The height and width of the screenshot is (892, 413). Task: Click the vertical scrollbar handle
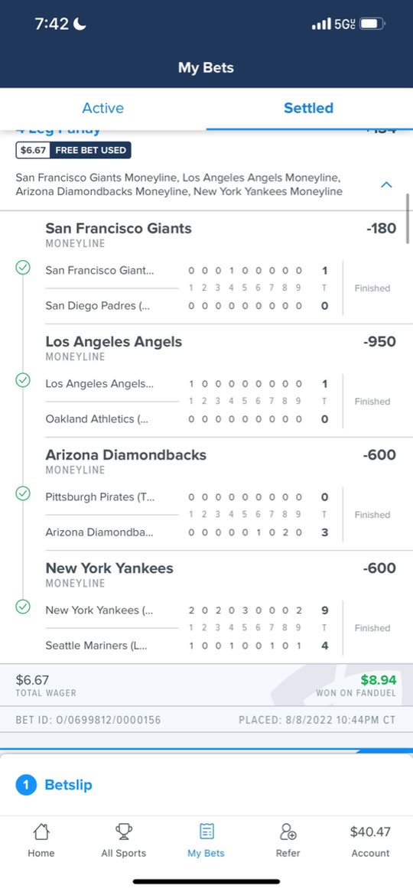[x=408, y=219]
